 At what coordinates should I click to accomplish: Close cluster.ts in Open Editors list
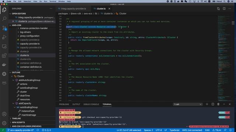point(13,21)
